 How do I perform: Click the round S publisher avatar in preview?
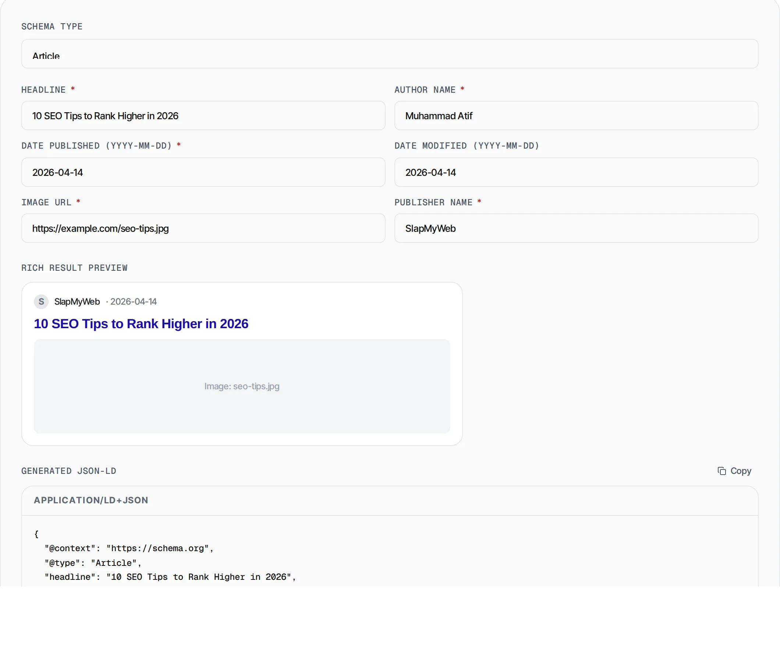coord(41,301)
